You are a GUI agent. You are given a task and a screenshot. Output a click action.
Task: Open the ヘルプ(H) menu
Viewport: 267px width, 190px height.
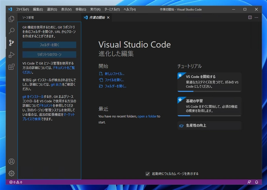[130, 9]
